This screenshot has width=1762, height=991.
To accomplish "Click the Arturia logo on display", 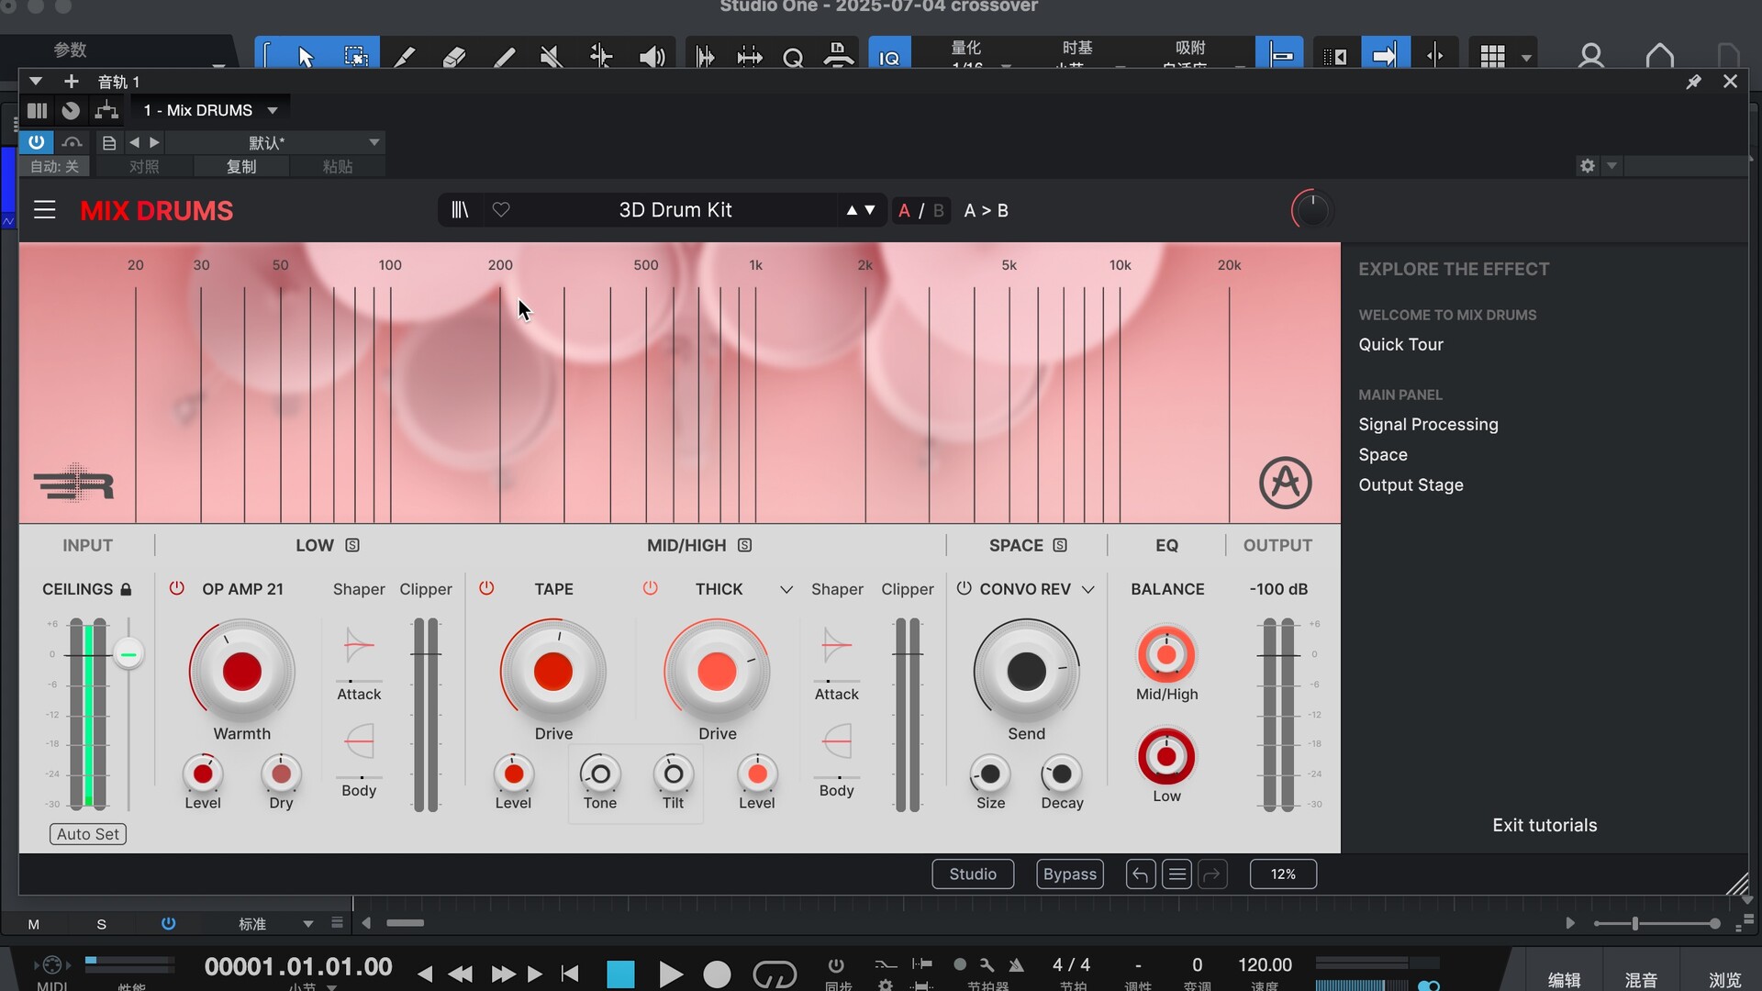I will (x=1285, y=483).
